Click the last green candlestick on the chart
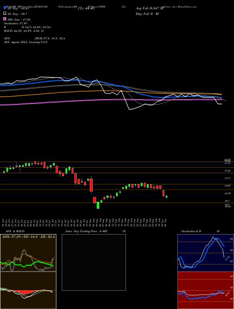Screen dimensions: 234x309 click(167, 197)
